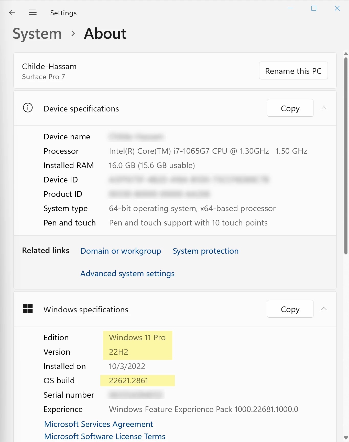Click the 16.0 GB installed RAM value

tap(152, 165)
